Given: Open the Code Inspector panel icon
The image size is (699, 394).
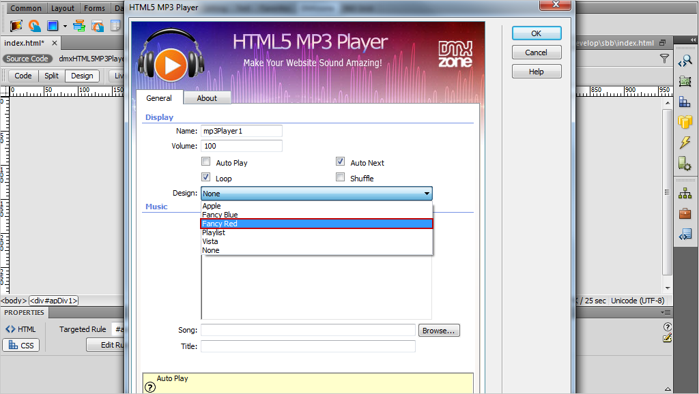Looking at the screenshot, I should tap(685, 61).
